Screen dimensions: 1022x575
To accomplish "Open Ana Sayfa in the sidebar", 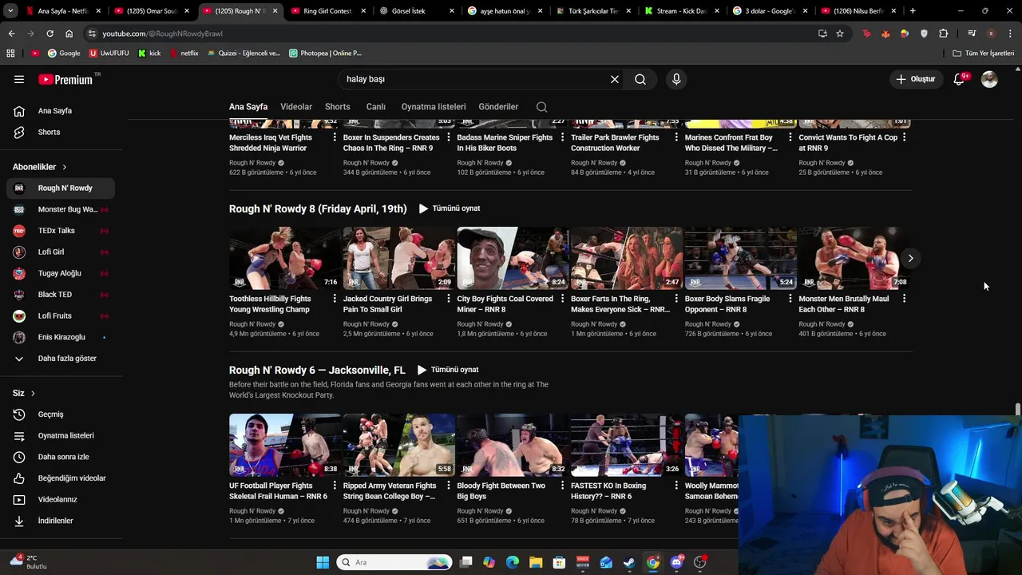I will coord(61,111).
